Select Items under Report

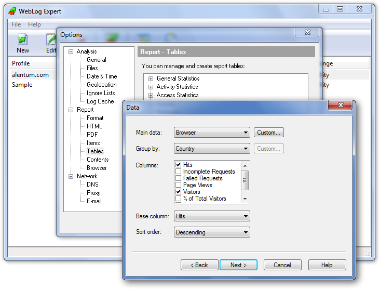[93, 143]
